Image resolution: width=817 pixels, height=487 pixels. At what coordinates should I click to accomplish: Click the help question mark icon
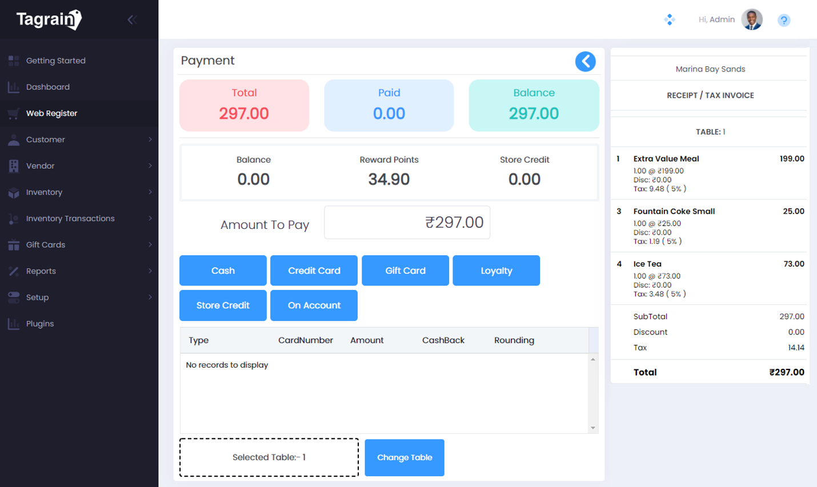[784, 20]
